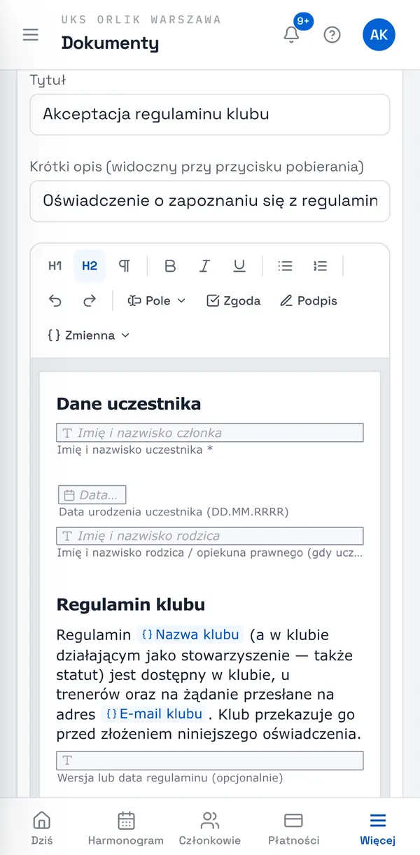Toggle italic formatting

coord(204,266)
